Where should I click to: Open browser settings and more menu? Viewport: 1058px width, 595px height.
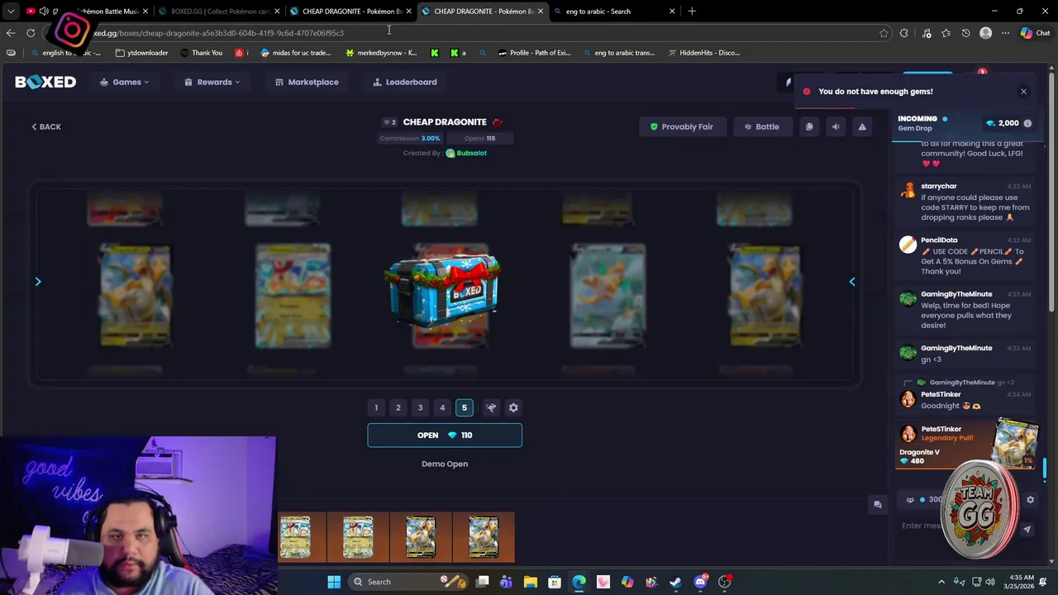click(x=1005, y=33)
